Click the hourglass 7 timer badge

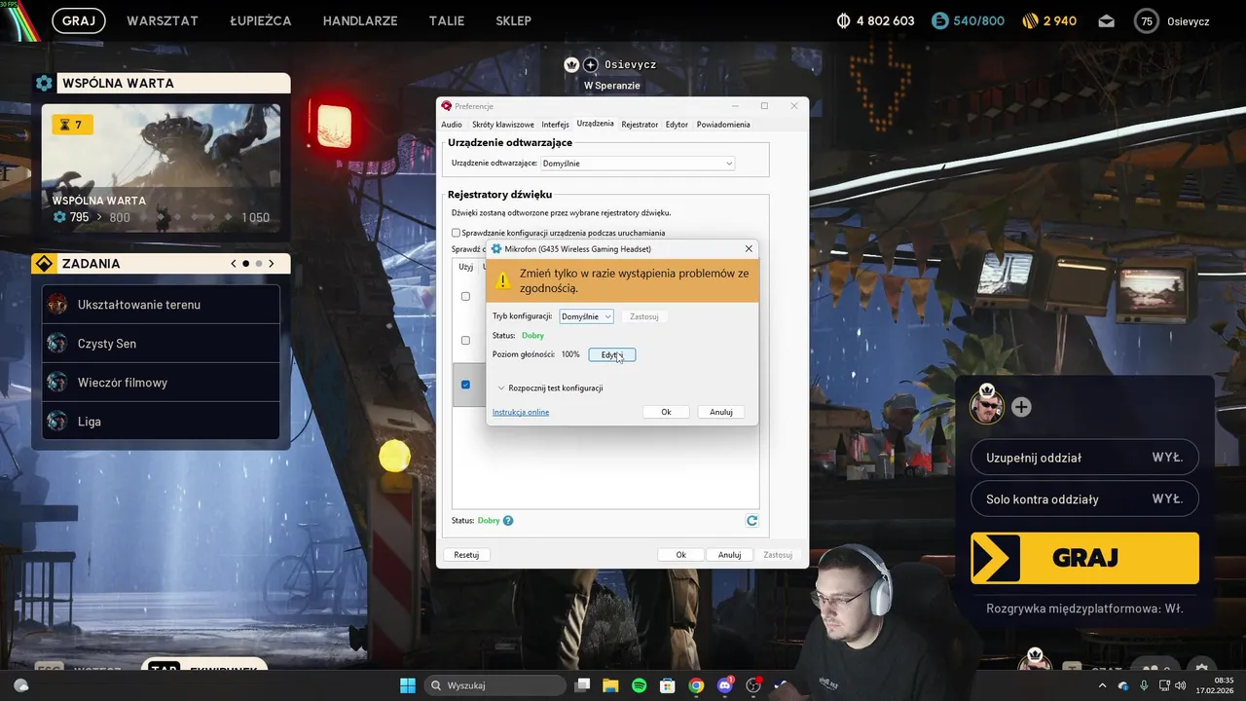(x=72, y=125)
